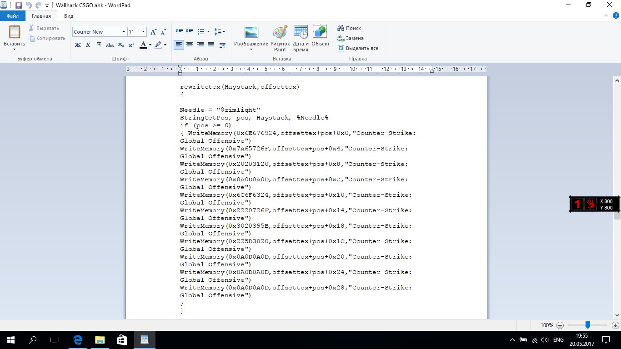The image size is (621, 349).
Task: Start a bulleted list
Action: [201, 32]
